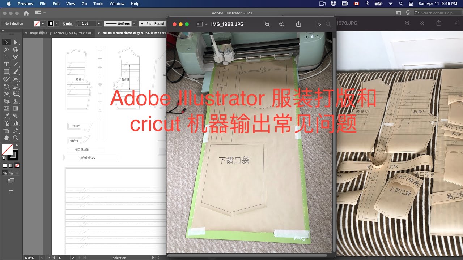Select the Artboard tool
The height and width of the screenshot is (260, 463).
pos(7,131)
